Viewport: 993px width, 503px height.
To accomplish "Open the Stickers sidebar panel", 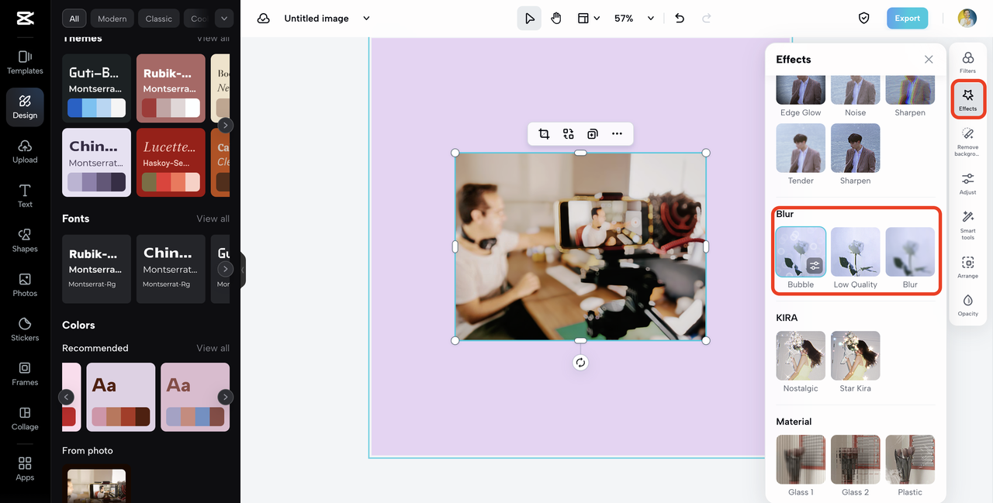I will (25, 329).
